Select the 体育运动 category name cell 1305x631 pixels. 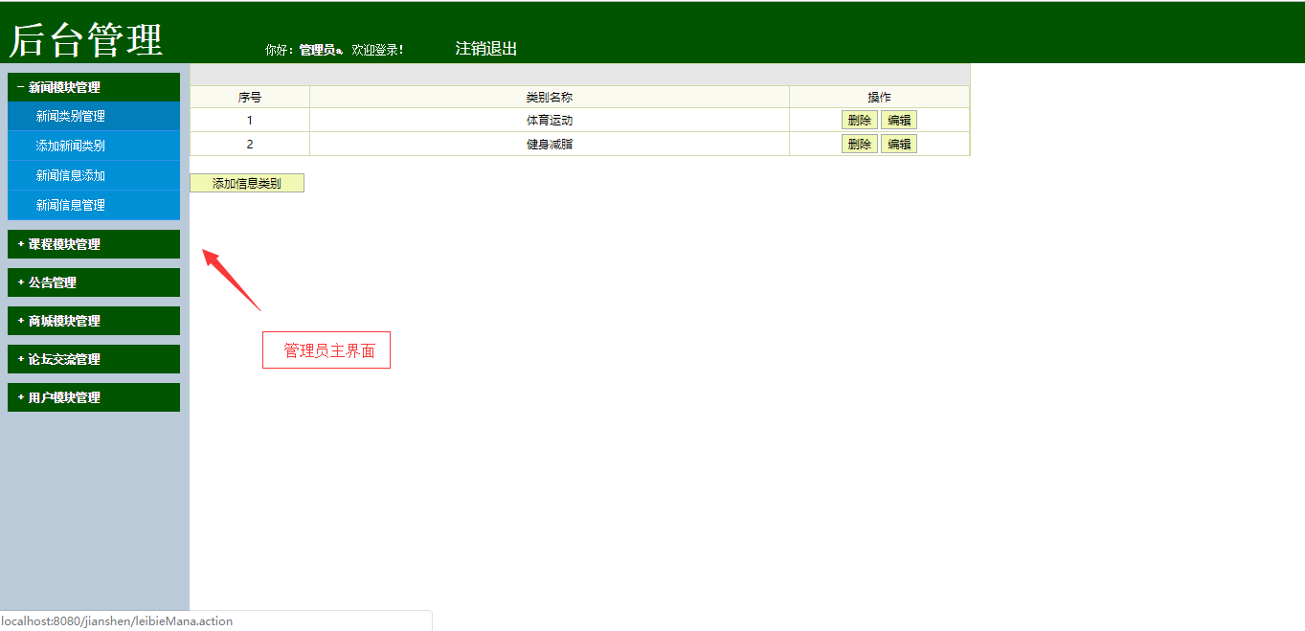tap(550, 120)
